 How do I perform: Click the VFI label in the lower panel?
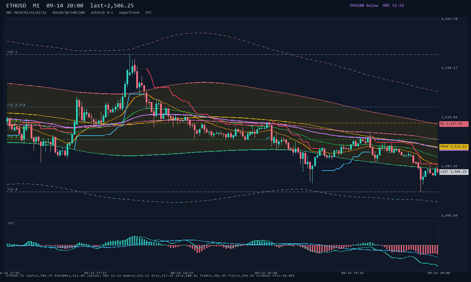point(11,223)
